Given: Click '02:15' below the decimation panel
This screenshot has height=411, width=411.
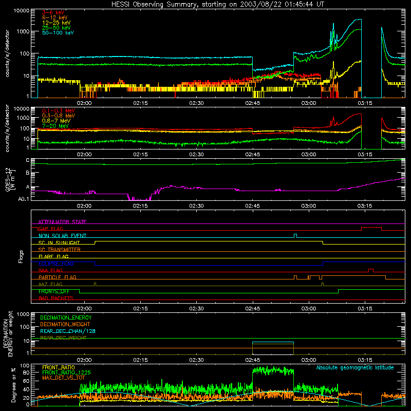Looking at the screenshot, I should [x=140, y=360].
